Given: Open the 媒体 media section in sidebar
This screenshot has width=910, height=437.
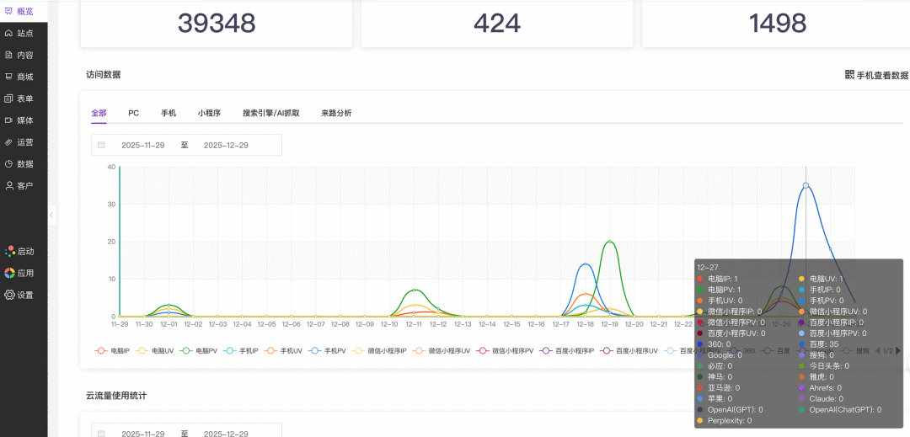Looking at the screenshot, I should (x=19, y=120).
